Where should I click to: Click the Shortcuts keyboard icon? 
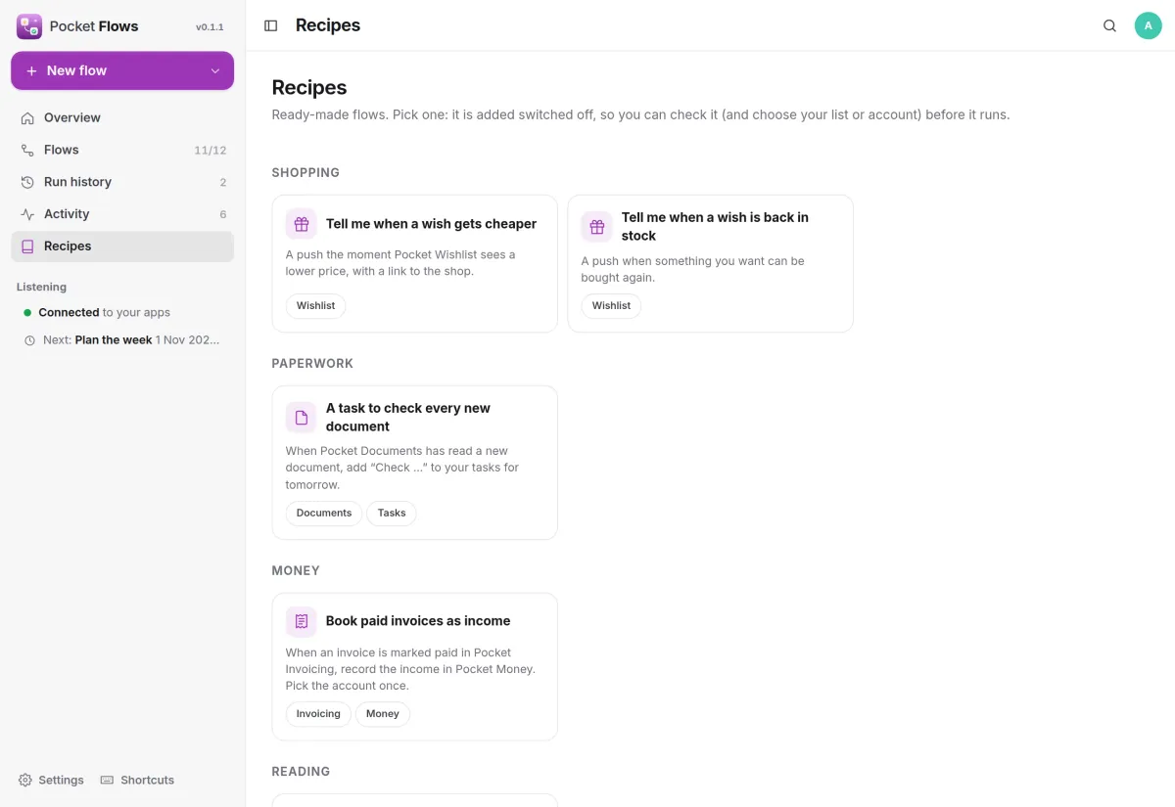(x=108, y=780)
